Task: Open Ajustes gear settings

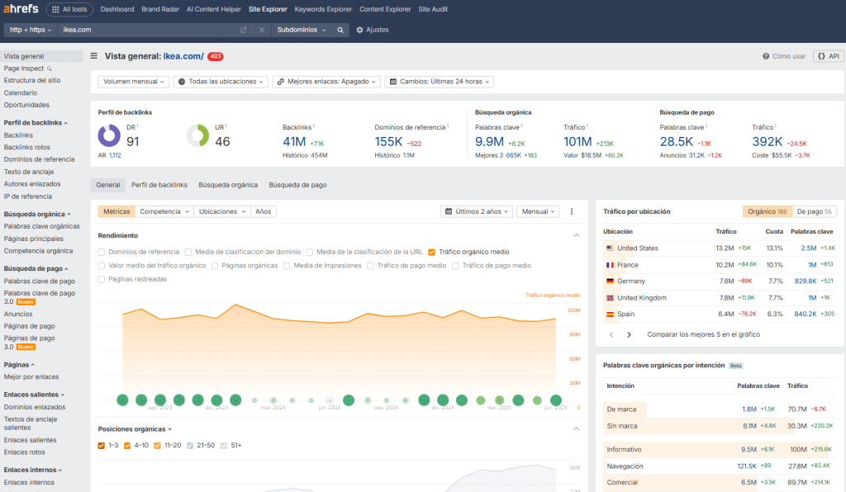Action: tap(373, 30)
